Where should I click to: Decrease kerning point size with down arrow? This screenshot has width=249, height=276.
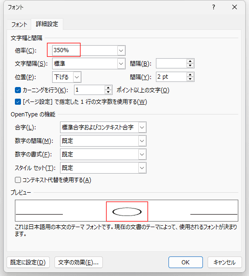pos(108,92)
